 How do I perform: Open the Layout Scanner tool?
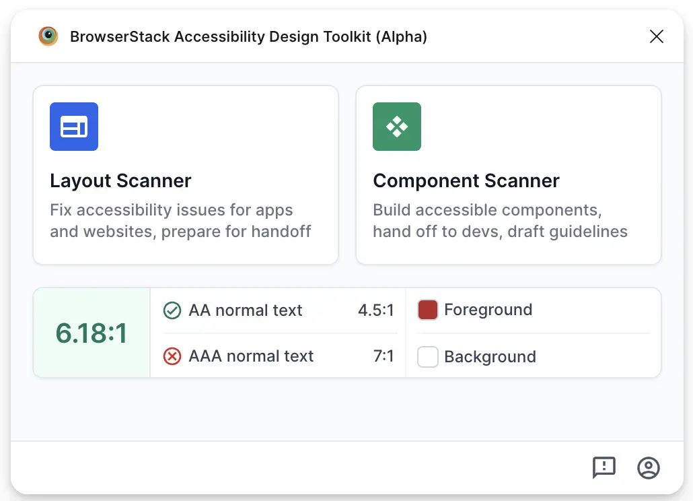coord(186,174)
